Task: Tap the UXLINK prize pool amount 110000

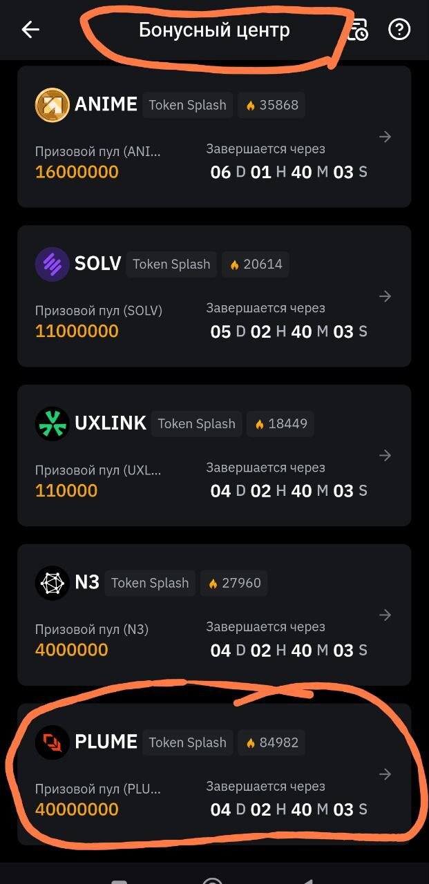Action: click(66, 491)
